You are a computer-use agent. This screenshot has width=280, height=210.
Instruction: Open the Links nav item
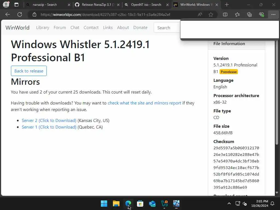click(x=108, y=28)
